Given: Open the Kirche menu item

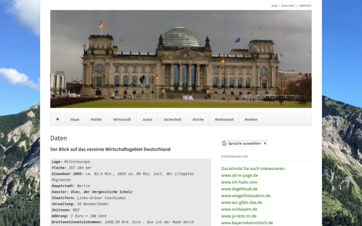Looking at the screenshot, I should point(198,119).
